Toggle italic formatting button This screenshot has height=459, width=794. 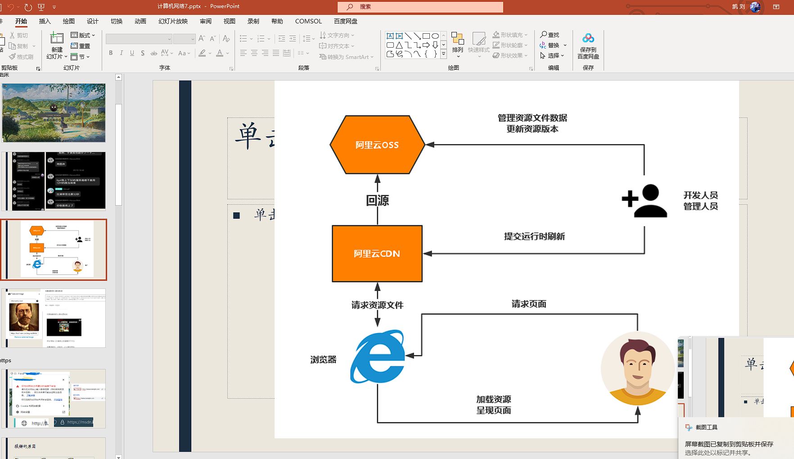tap(121, 53)
